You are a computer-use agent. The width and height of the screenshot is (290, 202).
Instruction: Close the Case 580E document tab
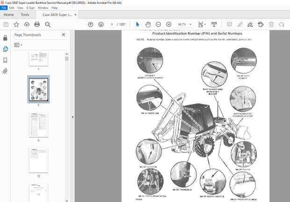[x=75, y=14]
